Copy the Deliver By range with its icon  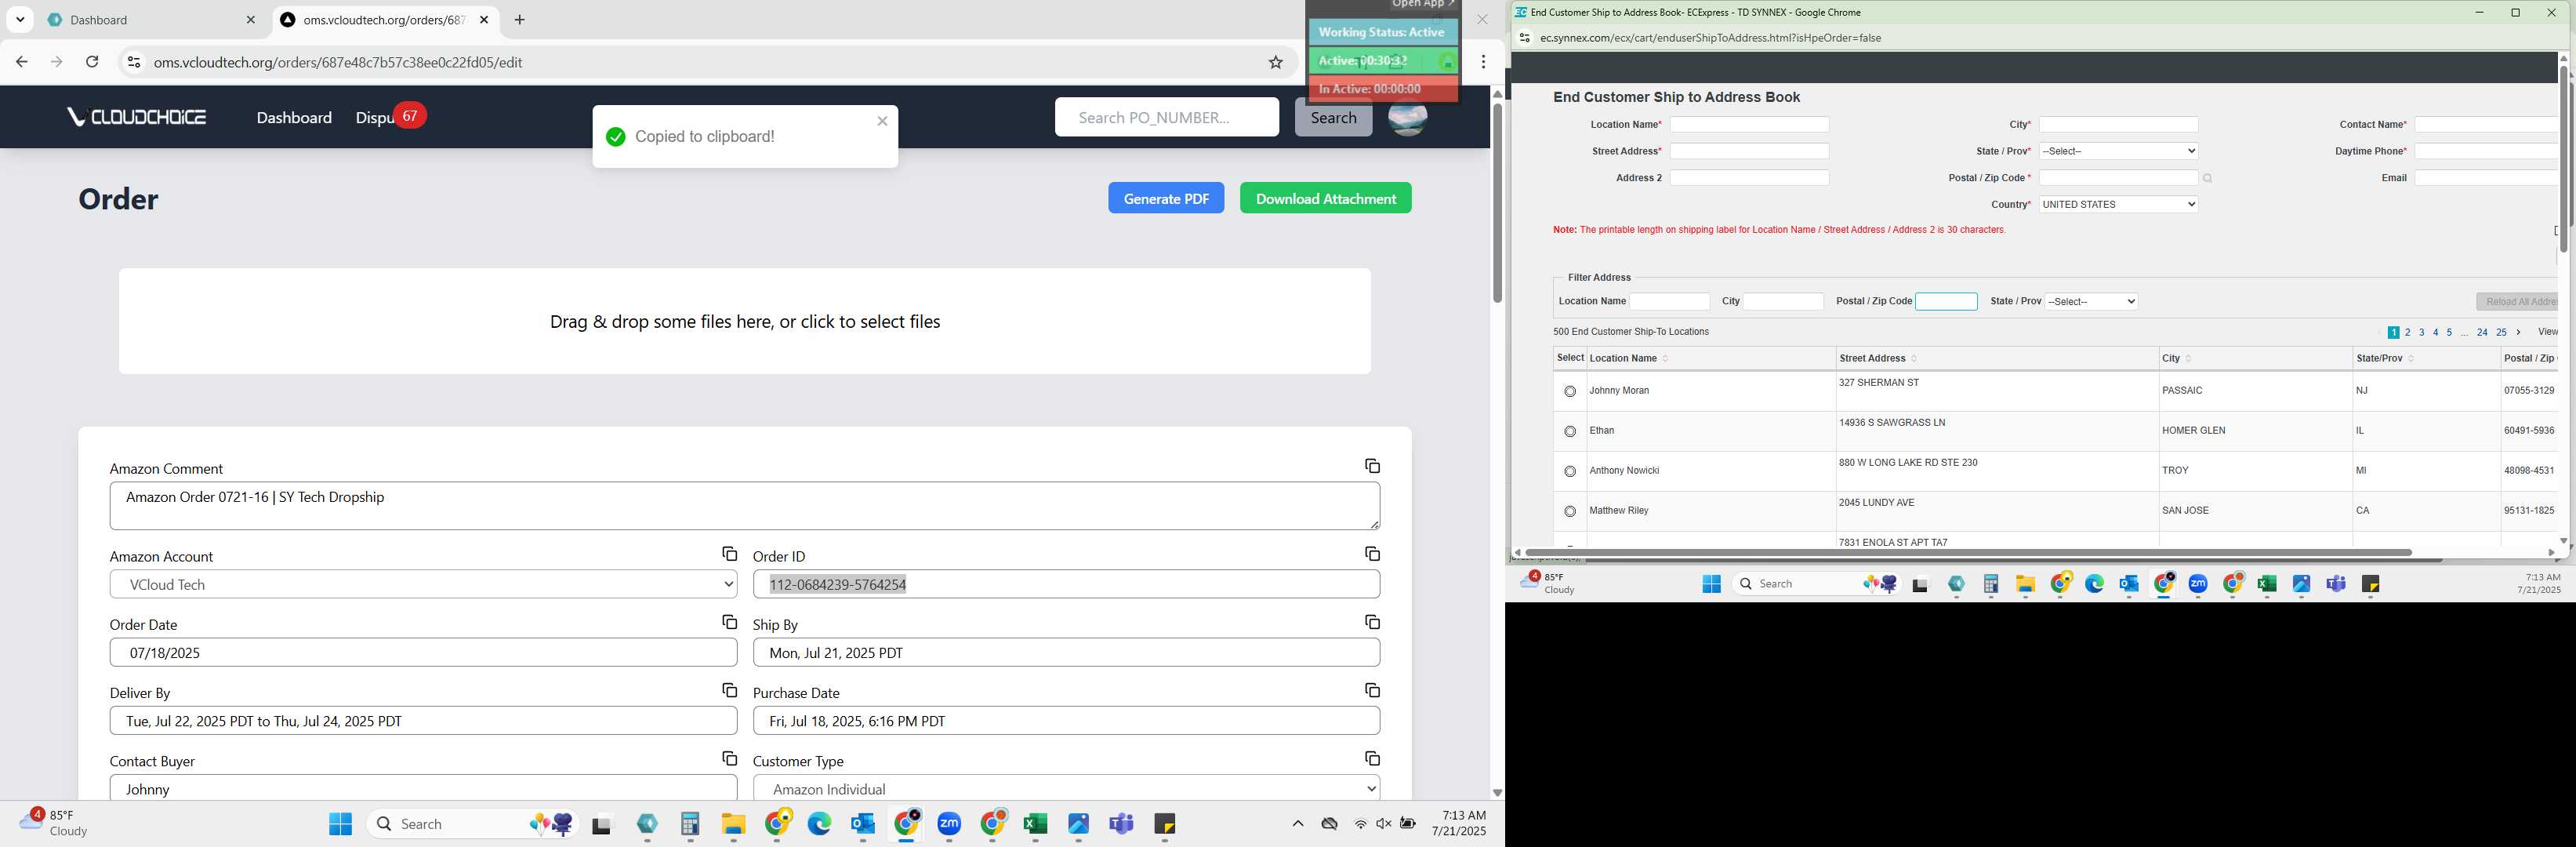click(x=729, y=690)
